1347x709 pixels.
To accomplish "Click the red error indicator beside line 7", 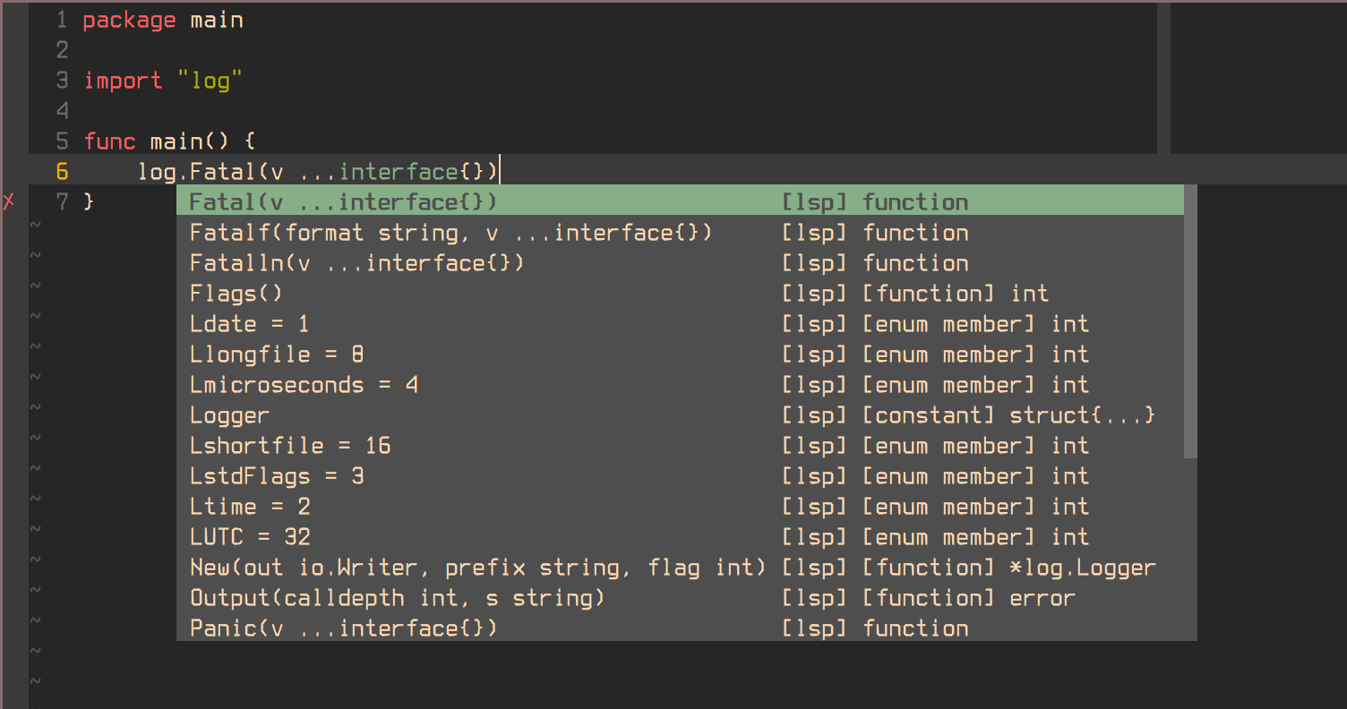I will coord(10,201).
